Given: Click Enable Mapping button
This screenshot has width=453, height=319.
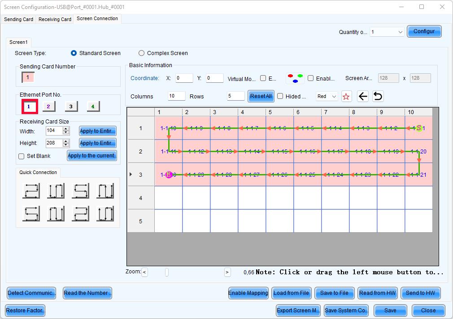Looking at the screenshot, I should [248, 293].
